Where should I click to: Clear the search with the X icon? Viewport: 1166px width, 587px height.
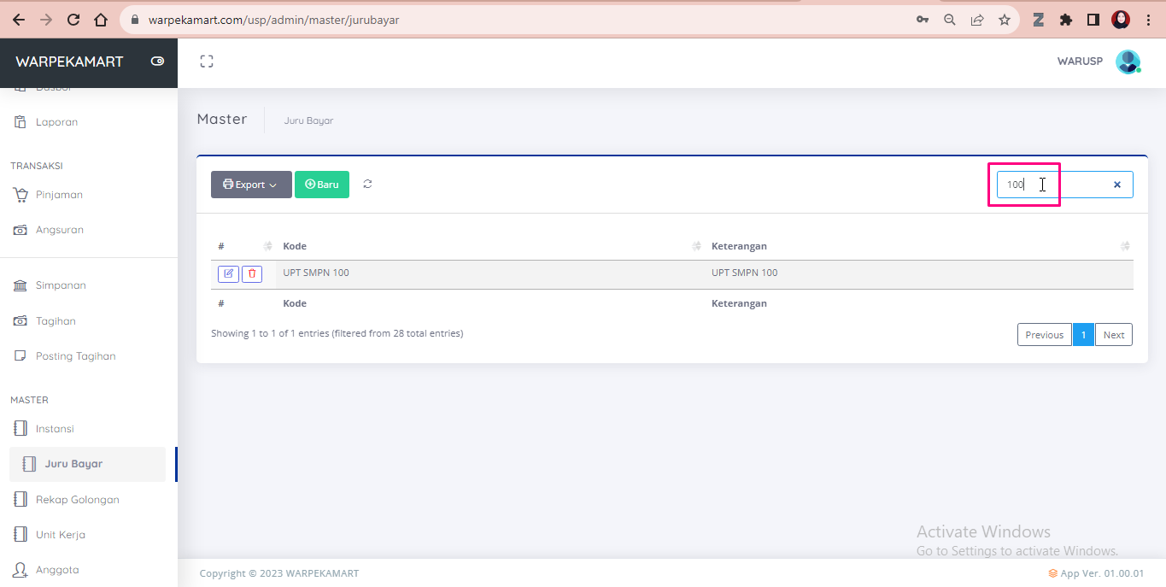pos(1116,185)
